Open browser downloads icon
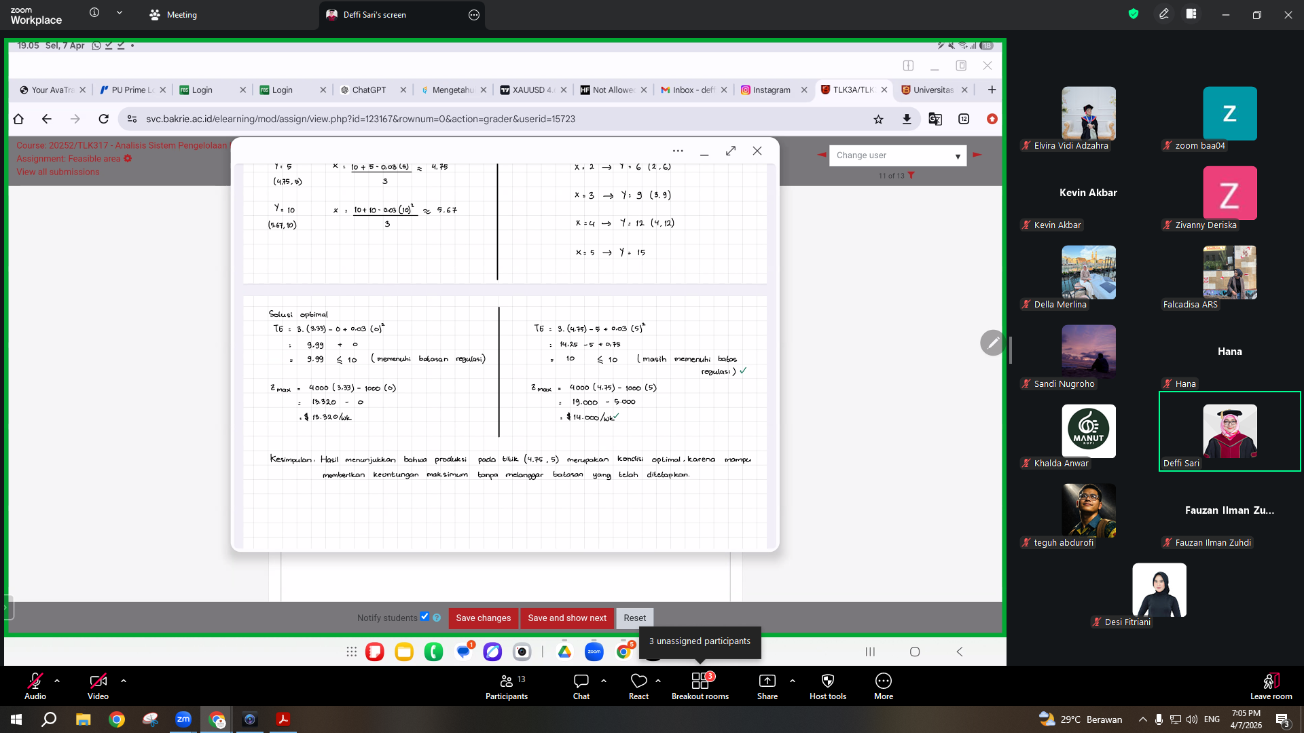Image resolution: width=1304 pixels, height=733 pixels. [907, 119]
